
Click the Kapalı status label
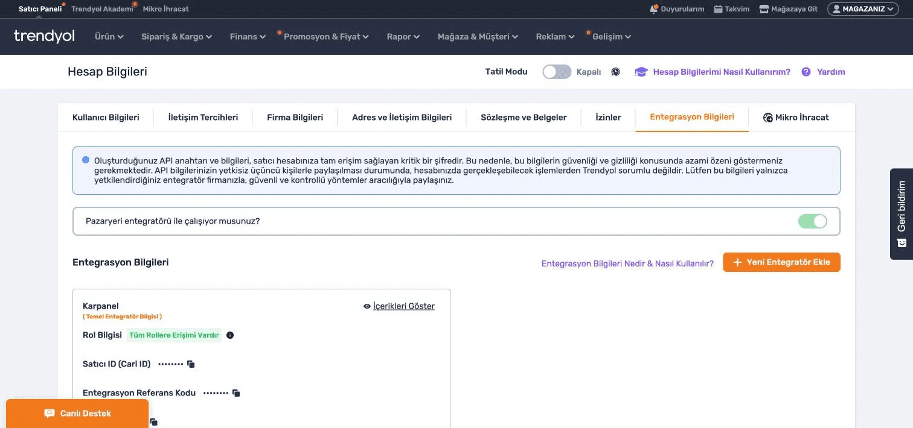coord(589,72)
